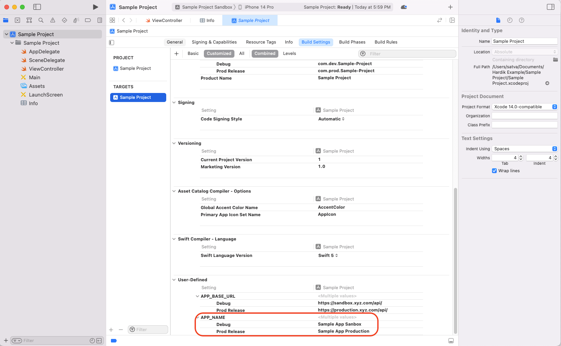
Task: Open the Find navigator magnifier icon
Action: [x=41, y=20]
